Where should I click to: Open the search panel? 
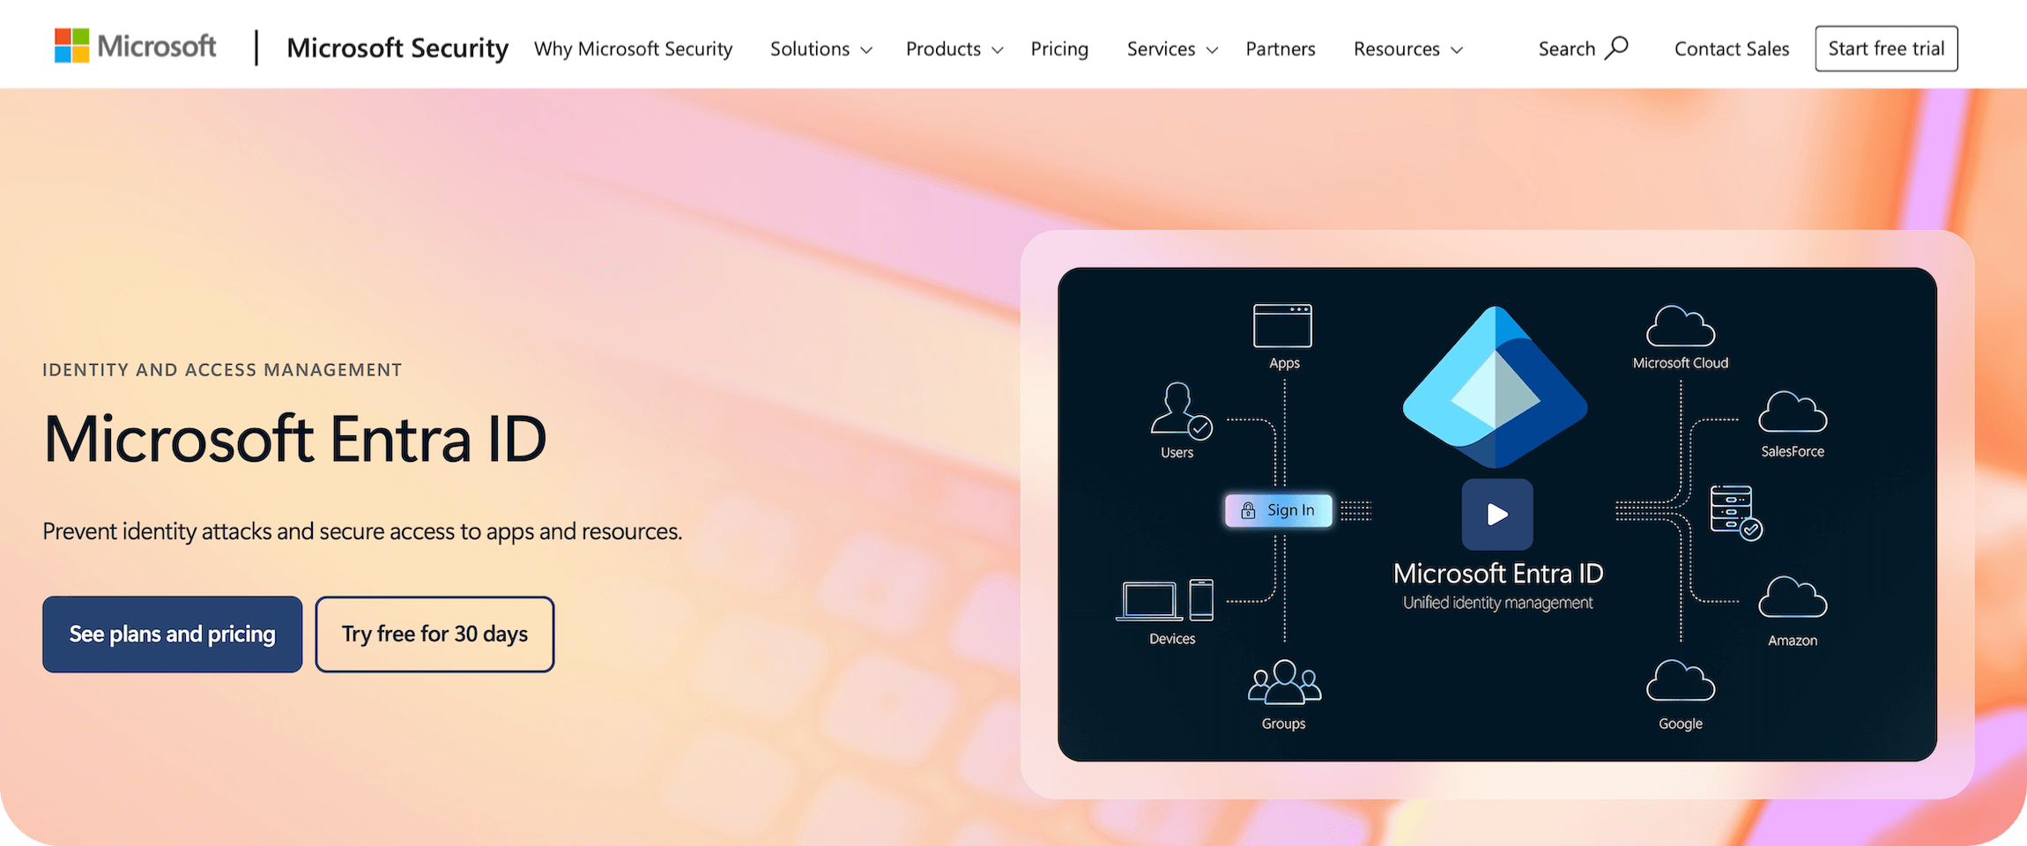click(x=1582, y=48)
